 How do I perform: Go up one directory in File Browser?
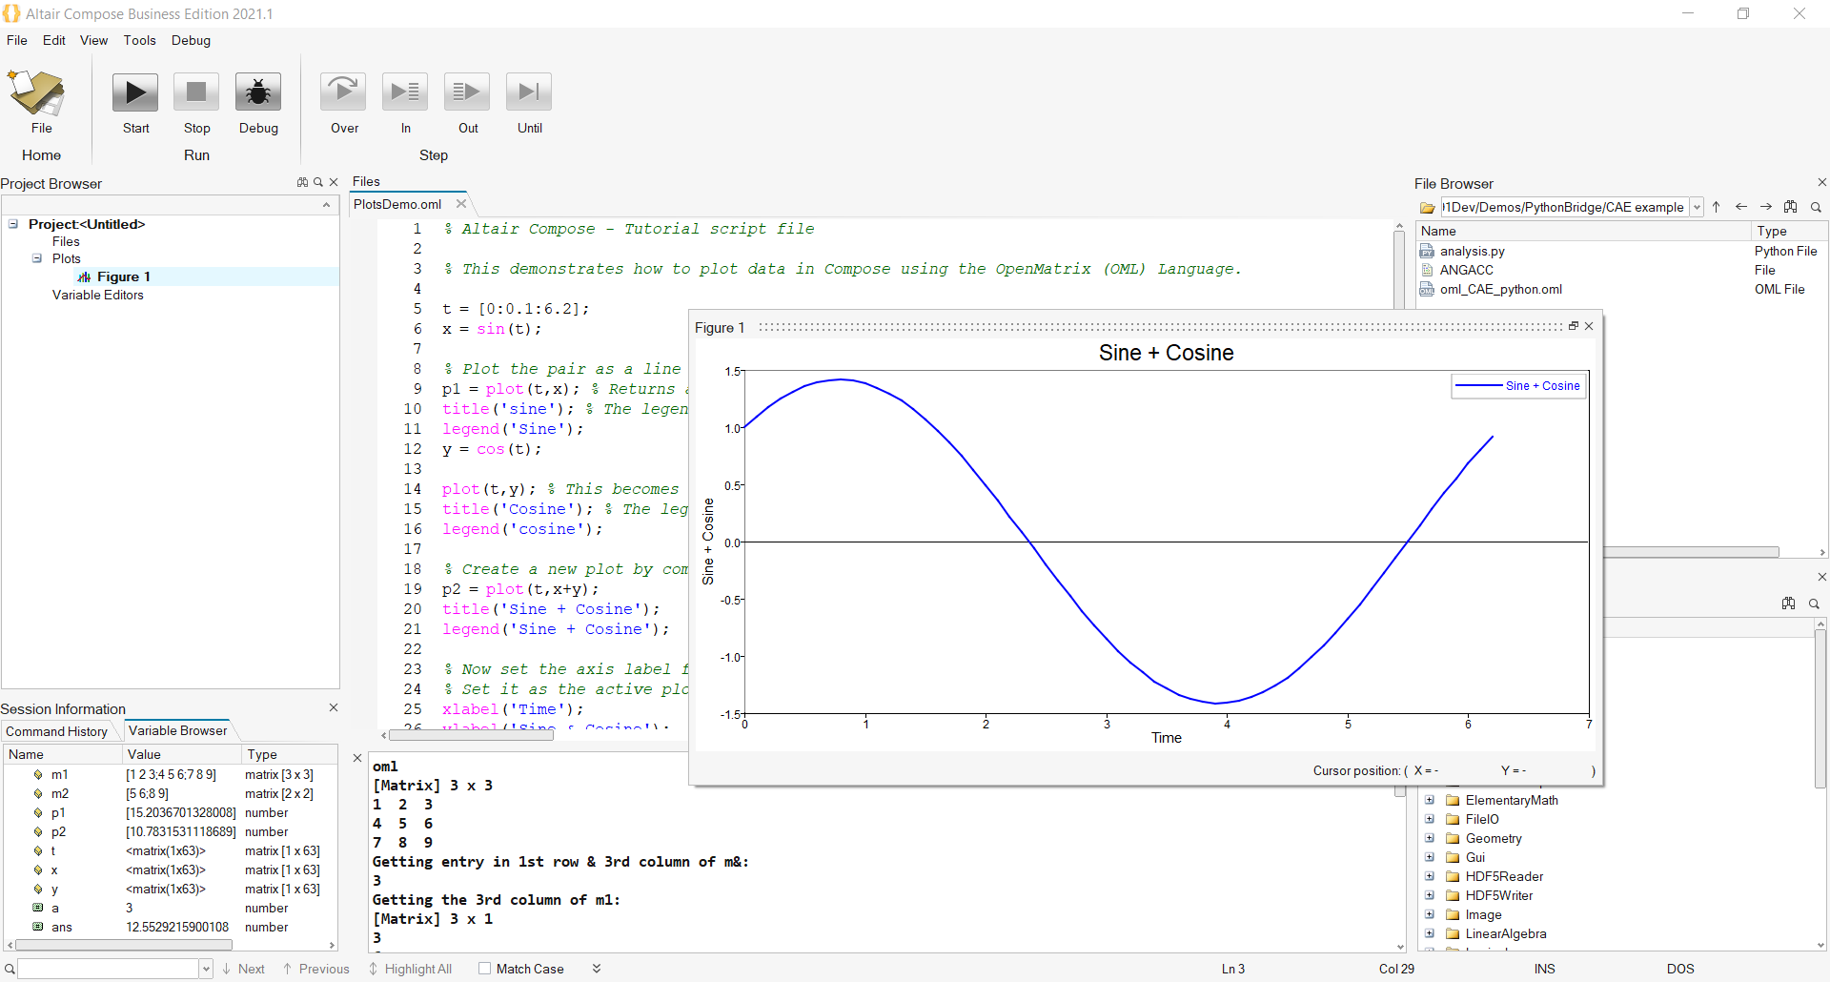tap(1717, 207)
